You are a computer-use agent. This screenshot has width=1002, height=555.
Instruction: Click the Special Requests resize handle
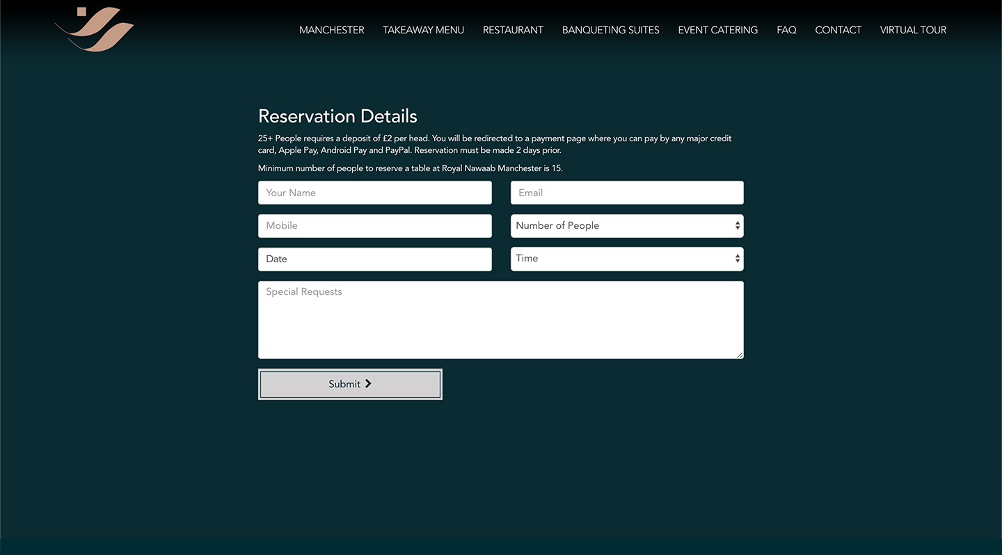[740, 355]
